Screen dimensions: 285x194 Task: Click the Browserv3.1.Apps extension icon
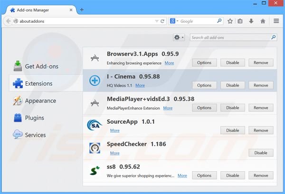tap(95, 58)
